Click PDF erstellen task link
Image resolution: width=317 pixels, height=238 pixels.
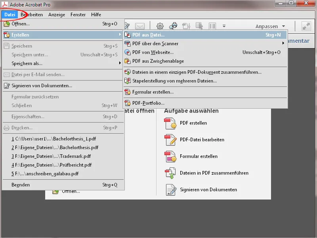pyautogui.click(x=193, y=123)
